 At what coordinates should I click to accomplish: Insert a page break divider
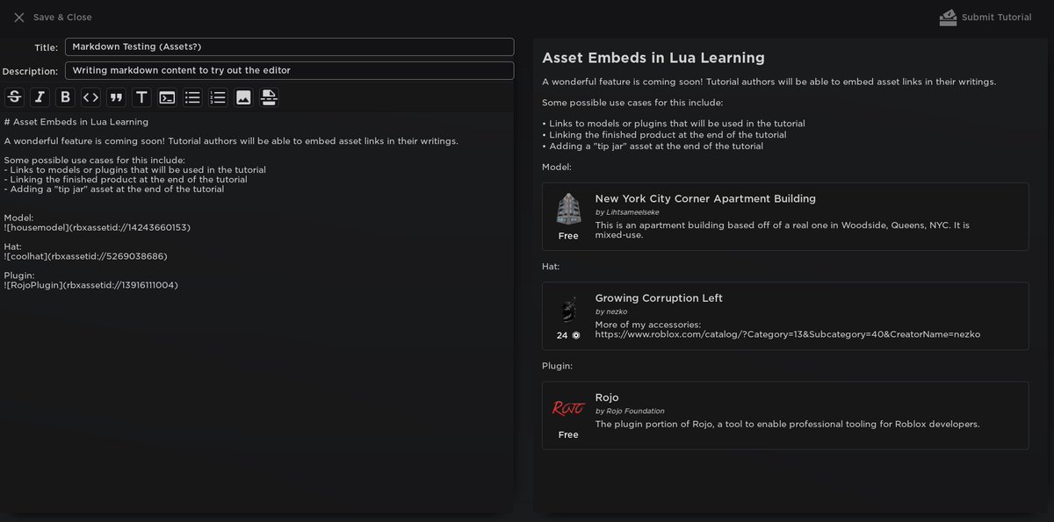pos(269,97)
